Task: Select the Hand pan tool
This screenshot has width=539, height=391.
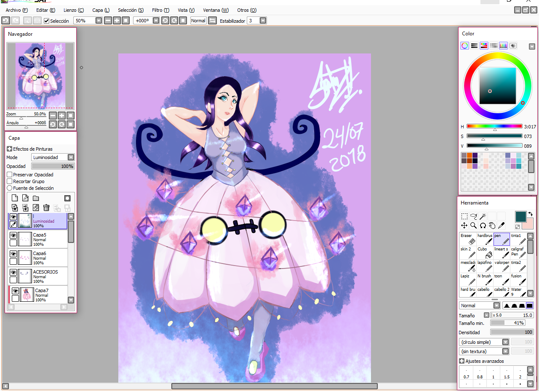Action: click(492, 226)
